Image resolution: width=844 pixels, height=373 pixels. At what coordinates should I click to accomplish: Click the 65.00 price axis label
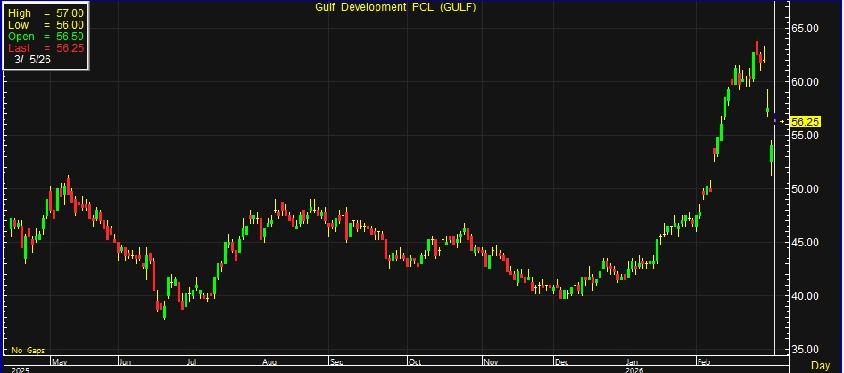(806, 29)
